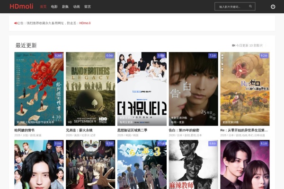Follow the red HDmo.li link in announcement
The width and height of the screenshot is (284, 189).
85,23
